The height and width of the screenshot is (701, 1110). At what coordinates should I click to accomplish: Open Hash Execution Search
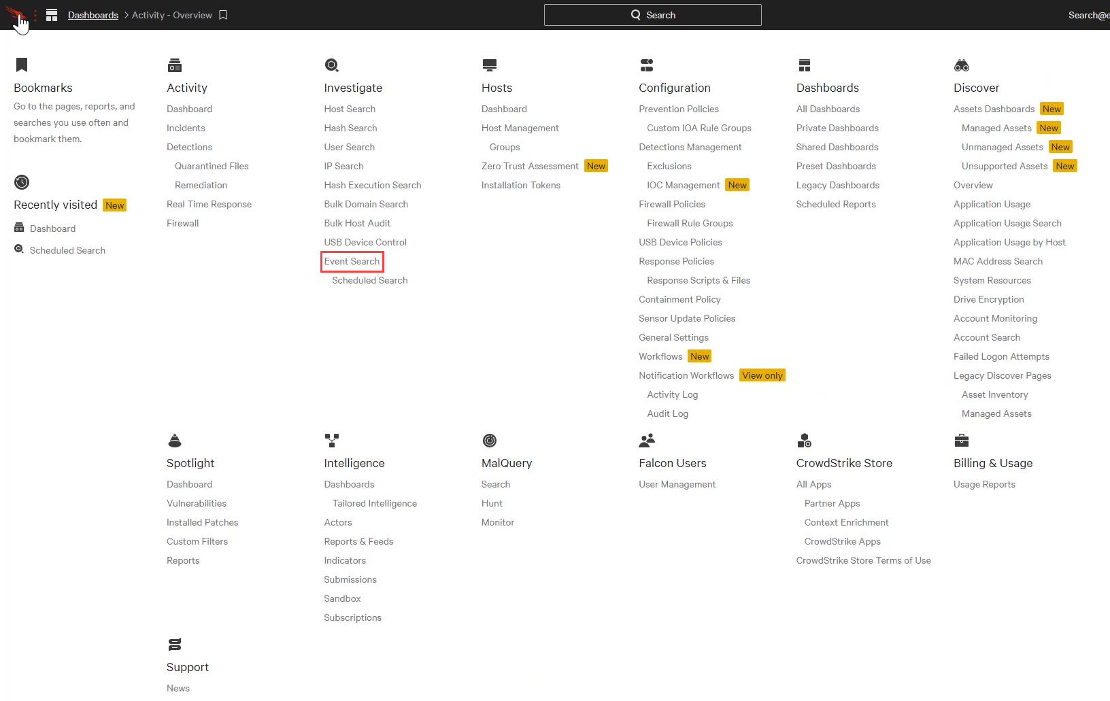373,185
